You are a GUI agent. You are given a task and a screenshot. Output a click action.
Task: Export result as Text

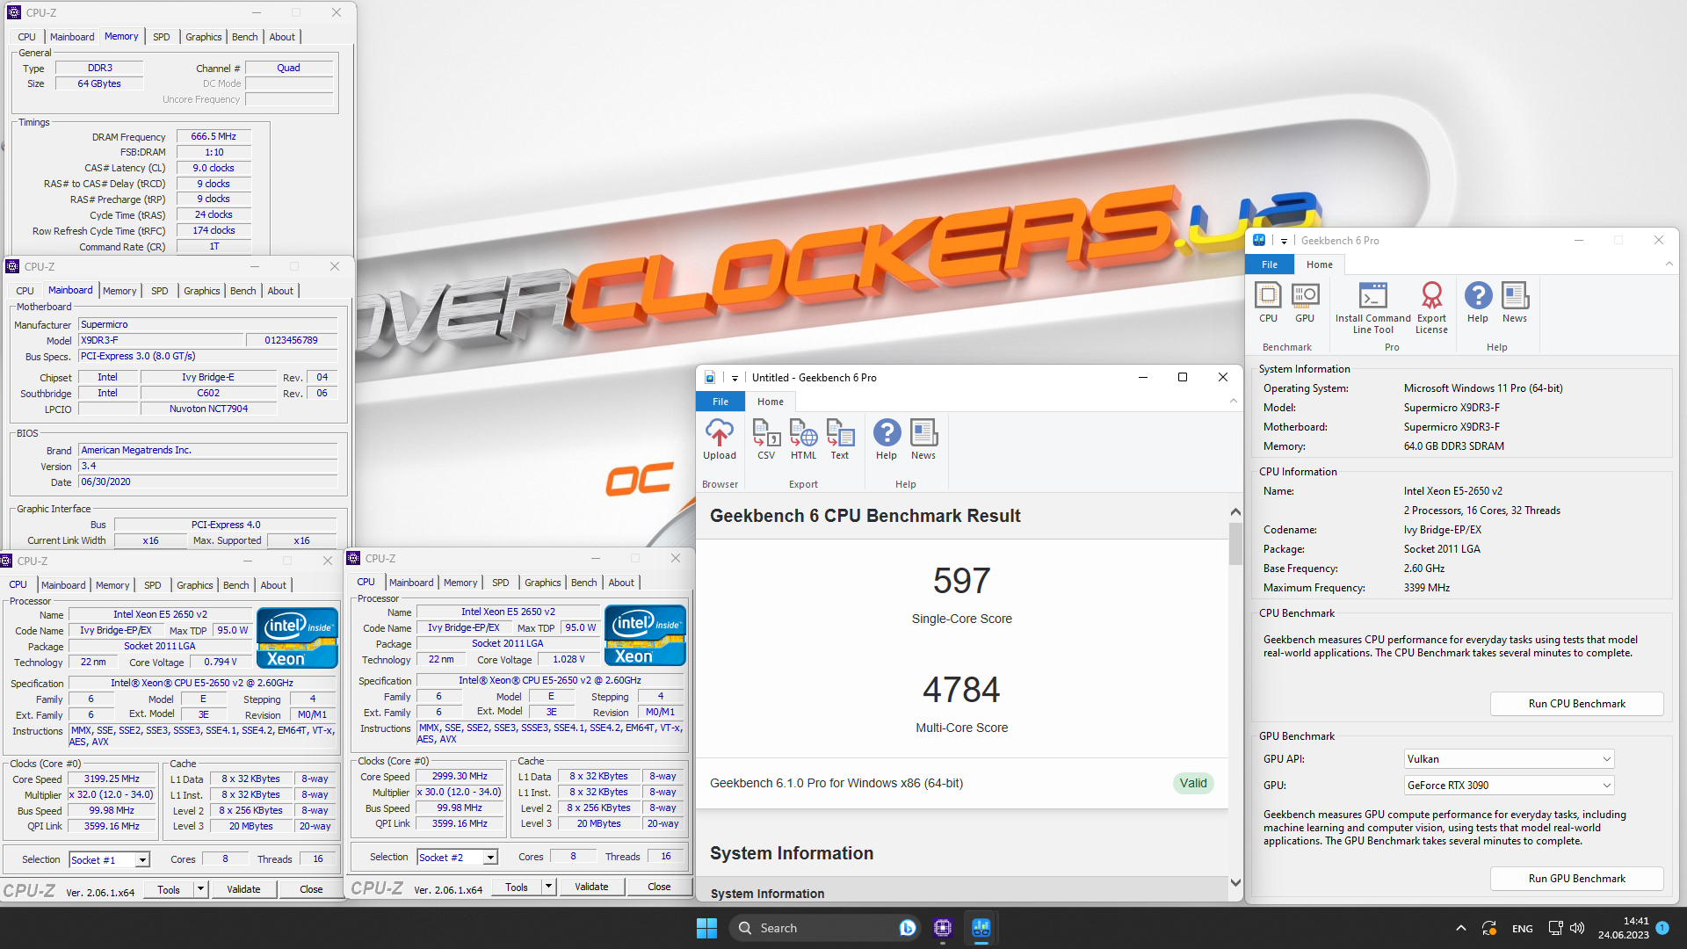(x=840, y=439)
